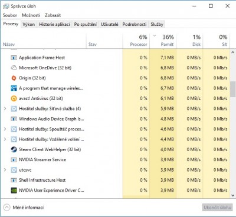The image size is (236, 217).
Task: Open the Možnosti menu
Action: pos(31,15)
